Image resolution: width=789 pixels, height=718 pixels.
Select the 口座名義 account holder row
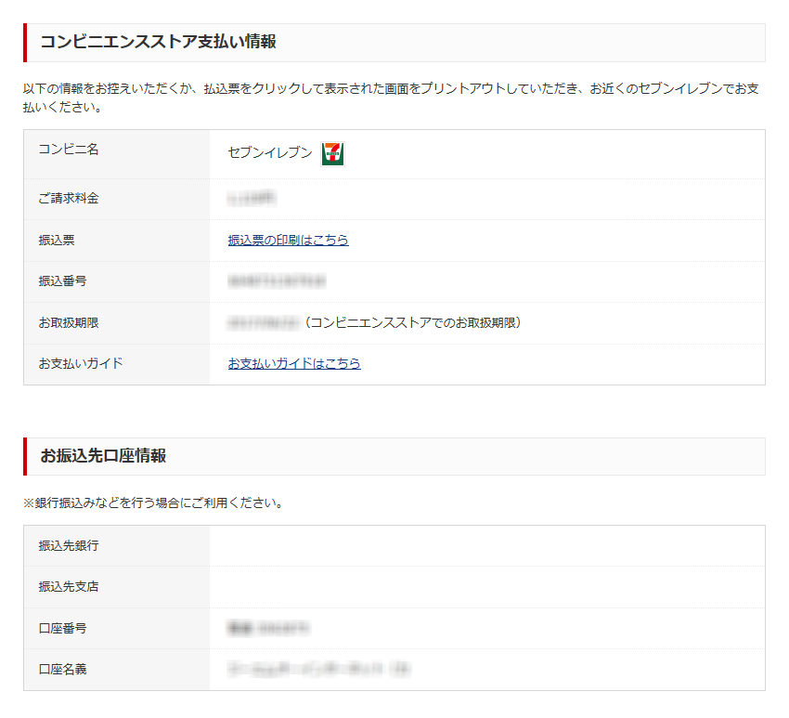(x=62, y=671)
